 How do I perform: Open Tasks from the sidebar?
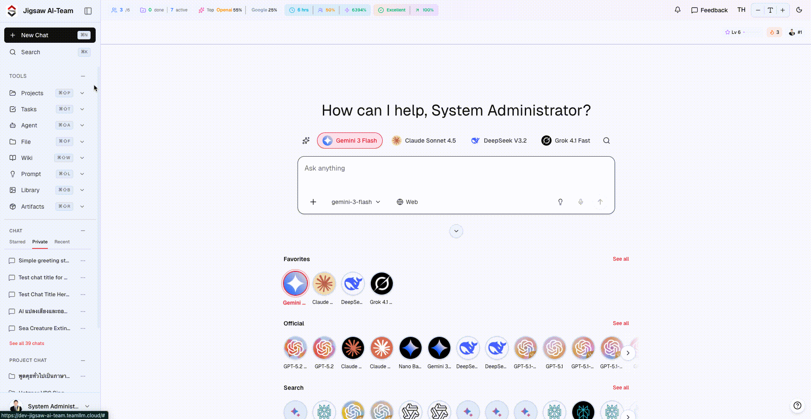[x=29, y=109]
